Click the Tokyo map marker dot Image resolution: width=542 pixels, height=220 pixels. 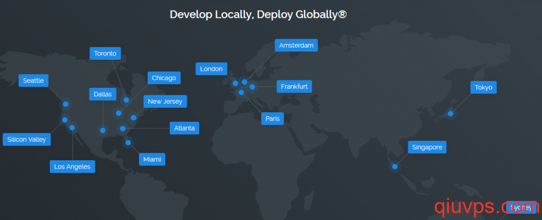450,113
